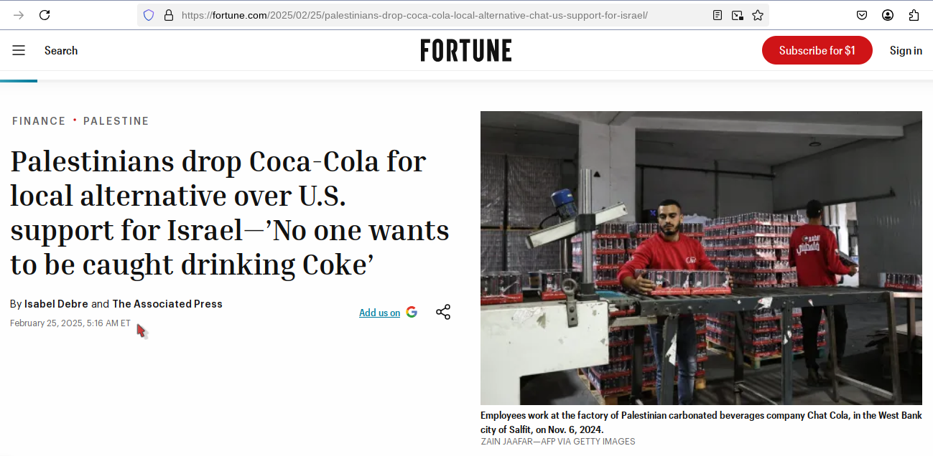Click the Google logo next to Add us on
This screenshot has height=456, width=933.
(x=412, y=312)
